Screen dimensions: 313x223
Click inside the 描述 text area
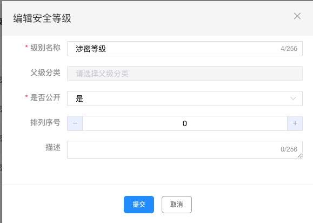tap(185, 150)
